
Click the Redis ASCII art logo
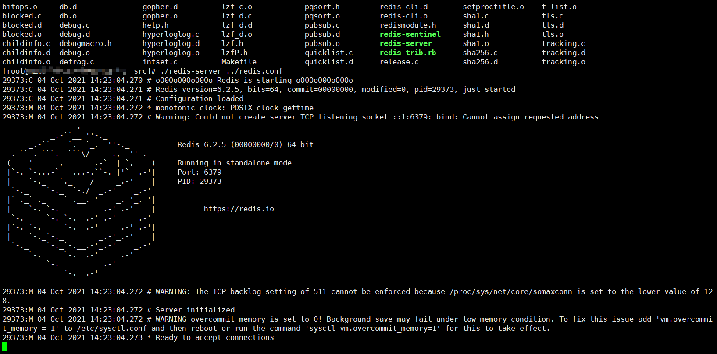(81, 202)
